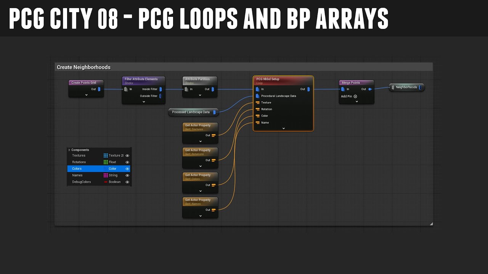Click the Color type dropdown in Colors row
Screen dimensions: 488x274
113,169
